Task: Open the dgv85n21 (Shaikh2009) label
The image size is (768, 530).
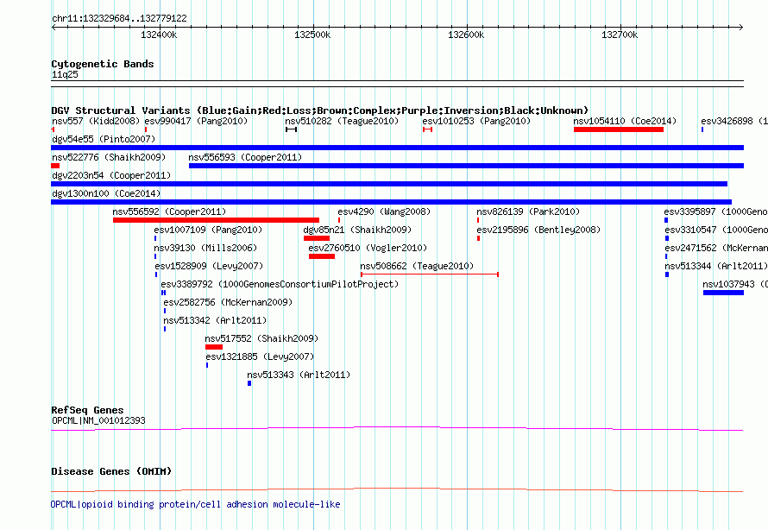Action: pos(357,230)
